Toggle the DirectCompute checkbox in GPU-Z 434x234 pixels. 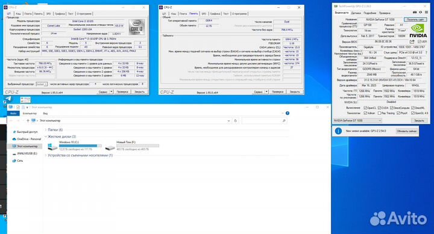pyautogui.click(x=391, y=108)
